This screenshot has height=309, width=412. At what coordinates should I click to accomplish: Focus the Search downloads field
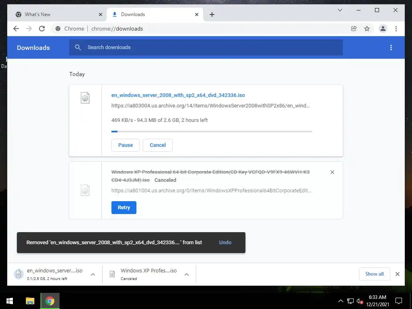(206, 47)
